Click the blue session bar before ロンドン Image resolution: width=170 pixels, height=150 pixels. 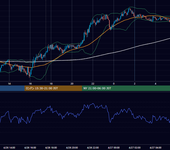click(12, 88)
